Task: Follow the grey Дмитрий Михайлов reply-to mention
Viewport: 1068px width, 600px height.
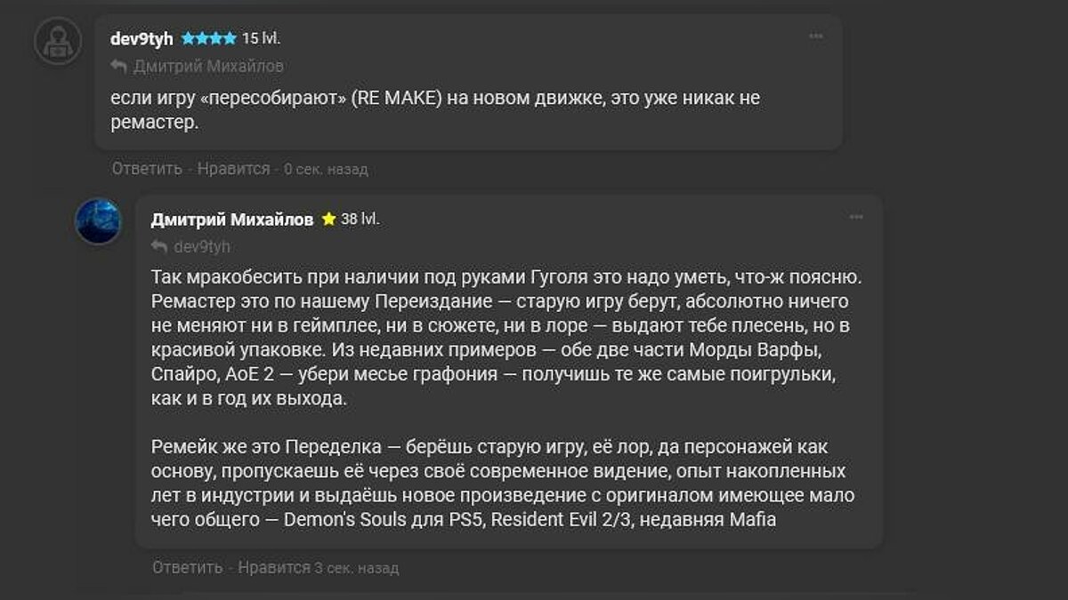Action: [x=208, y=66]
